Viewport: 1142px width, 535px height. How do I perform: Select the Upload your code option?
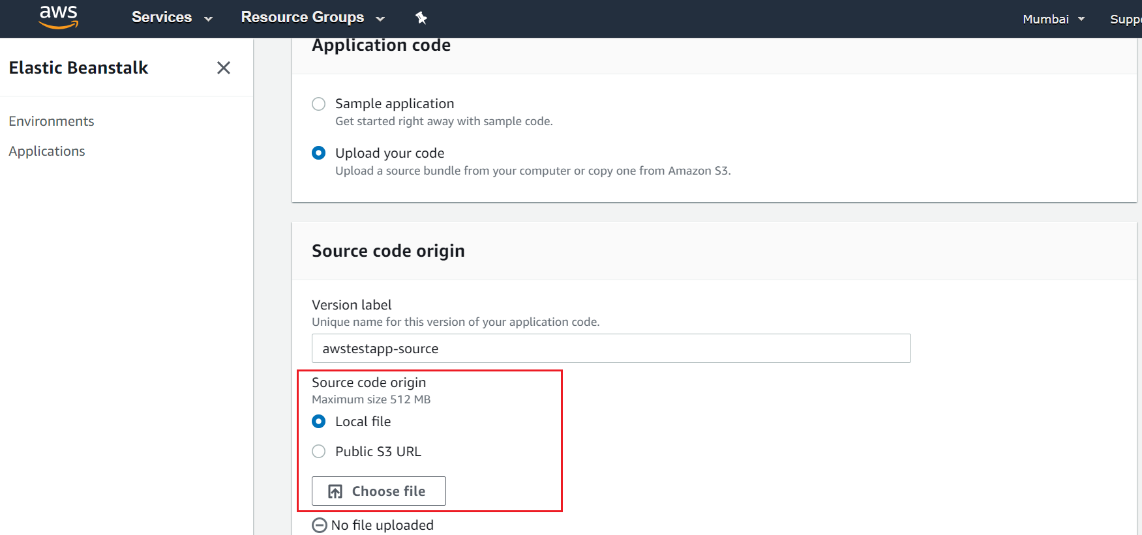pos(318,153)
